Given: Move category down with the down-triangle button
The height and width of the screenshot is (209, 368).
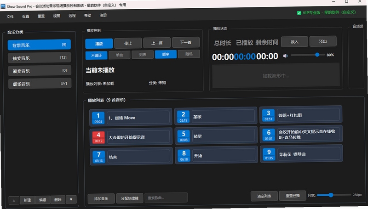Looking at the screenshot, I should click(71, 200).
